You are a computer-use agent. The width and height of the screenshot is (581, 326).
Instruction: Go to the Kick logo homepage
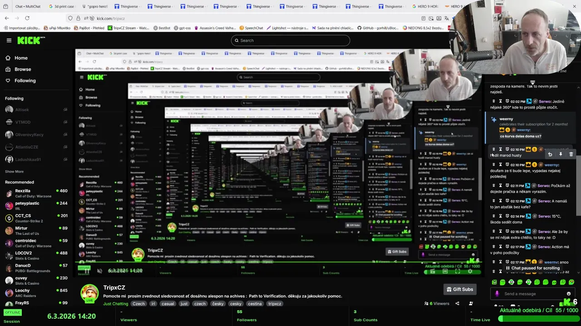click(31, 40)
